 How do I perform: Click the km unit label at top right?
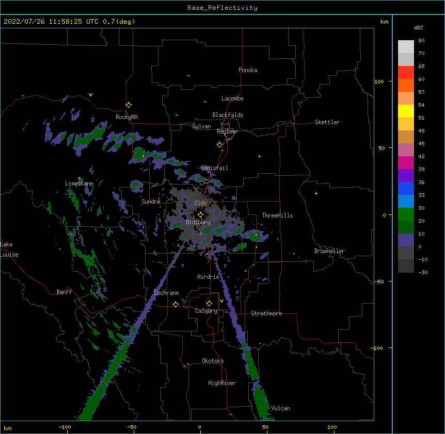coord(384,22)
